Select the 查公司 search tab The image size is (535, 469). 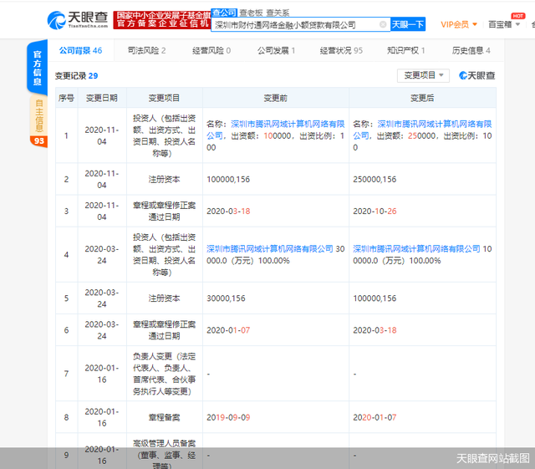224,13
